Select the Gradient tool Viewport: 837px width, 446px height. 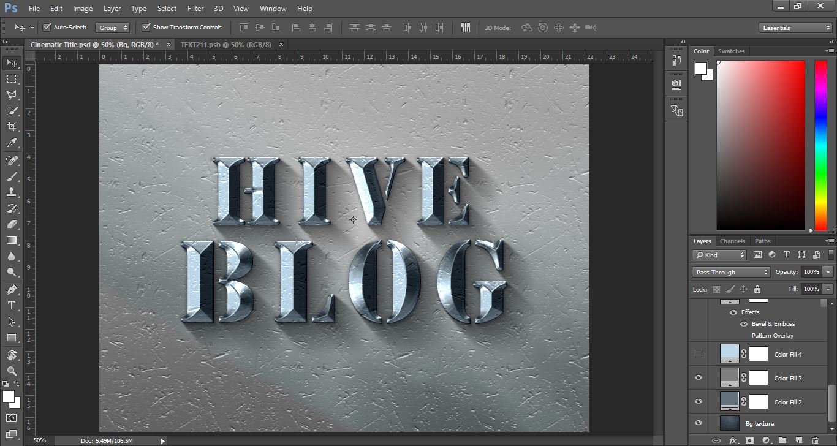[x=12, y=240]
